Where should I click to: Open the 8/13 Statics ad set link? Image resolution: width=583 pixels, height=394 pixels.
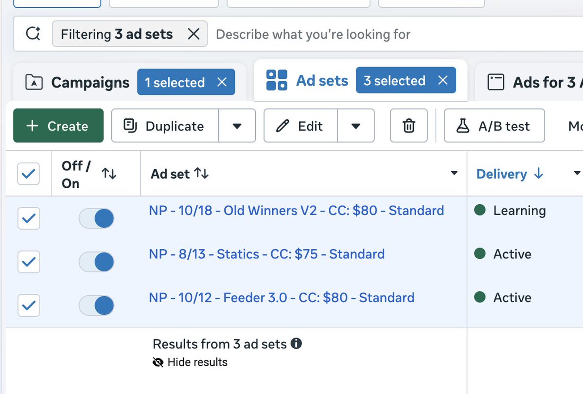tap(266, 254)
